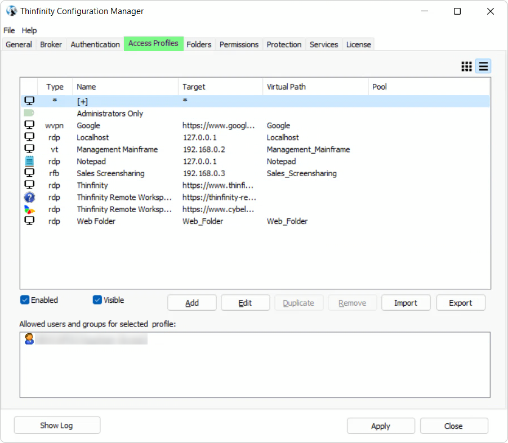Click the green label icon for Administrators Only

click(29, 113)
